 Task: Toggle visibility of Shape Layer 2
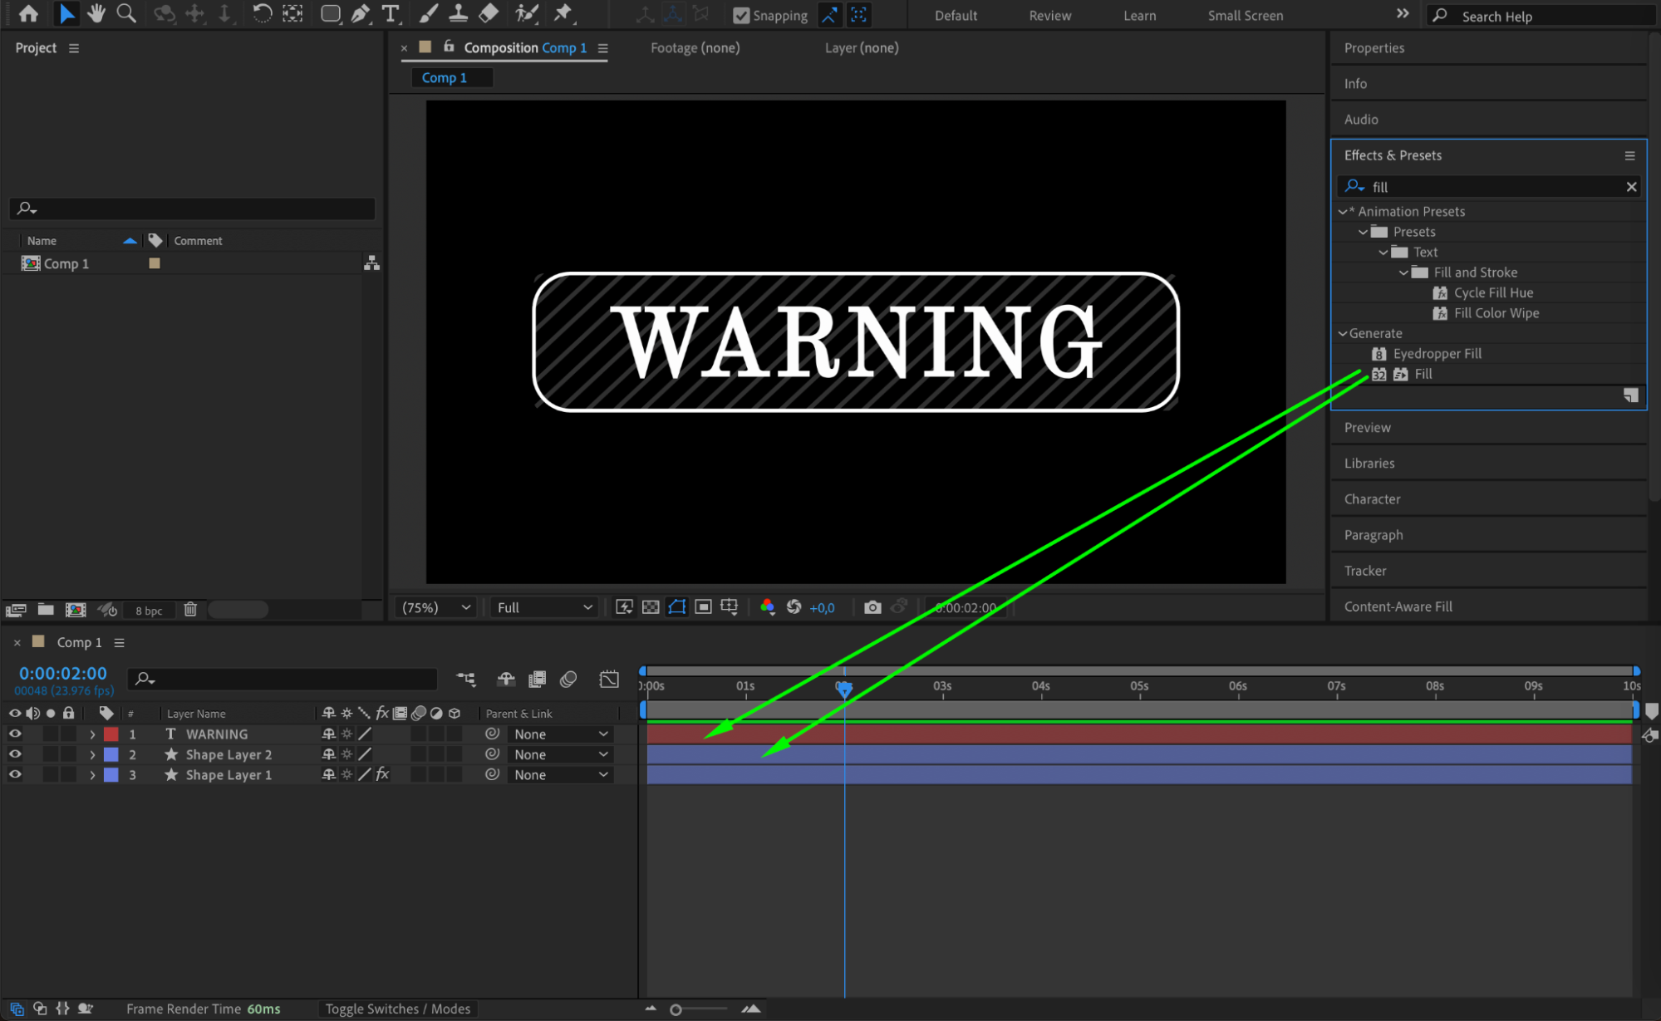pos(14,754)
